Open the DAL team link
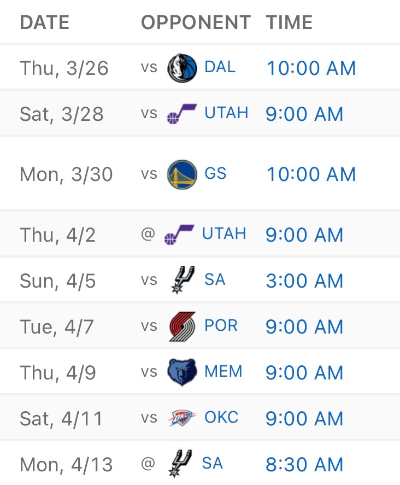 [220, 67]
